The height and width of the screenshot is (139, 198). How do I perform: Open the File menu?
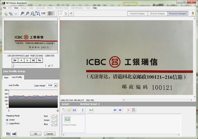[4, 8]
